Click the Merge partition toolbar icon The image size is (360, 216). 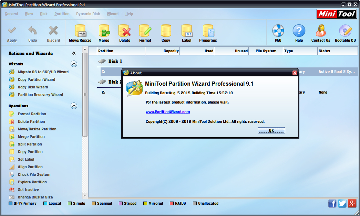[x=104, y=31]
